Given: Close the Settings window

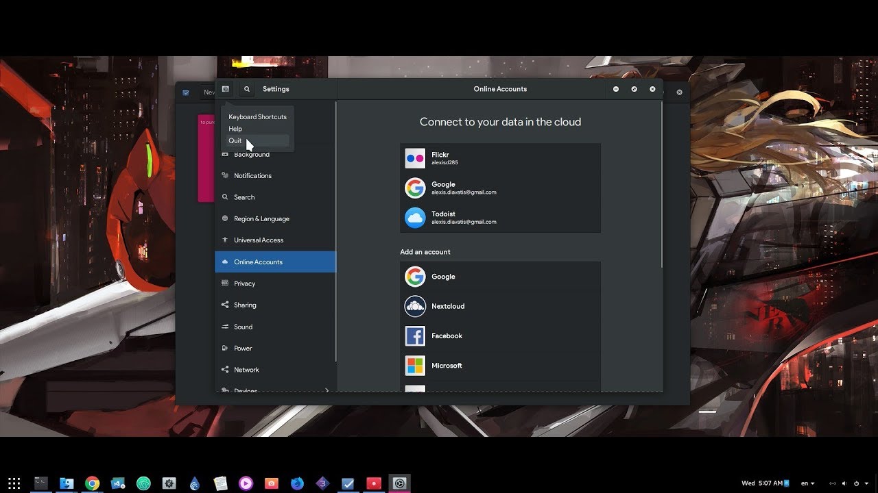Looking at the screenshot, I should [x=652, y=89].
